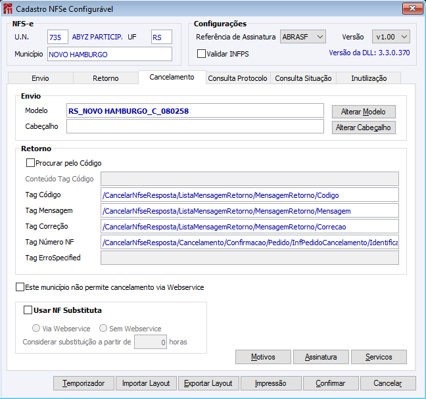The width and height of the screenshot is (426, 399).
Task: Confirm with the Confirmar button
Action: [331, 383]
